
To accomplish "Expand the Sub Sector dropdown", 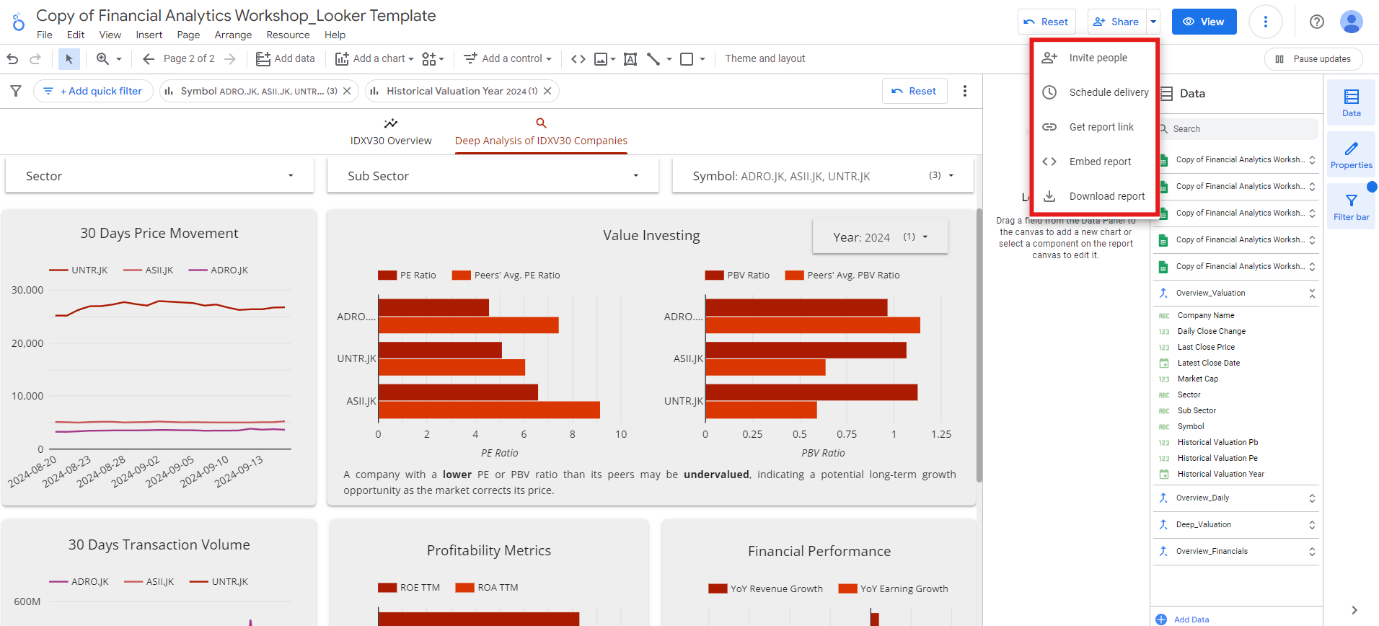I will point(493,176).
